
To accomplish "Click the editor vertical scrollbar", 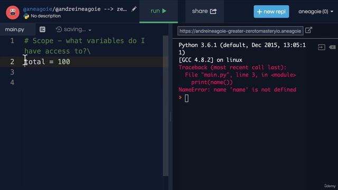I will 165,106.
